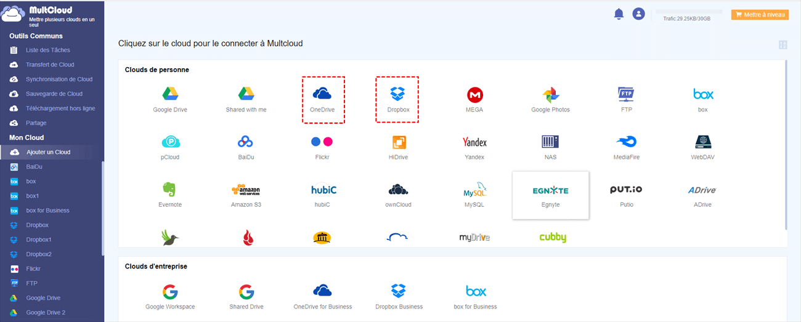Connect the Google Drive personal cloud
801x322 pixels.
click(x=170, y=100)
